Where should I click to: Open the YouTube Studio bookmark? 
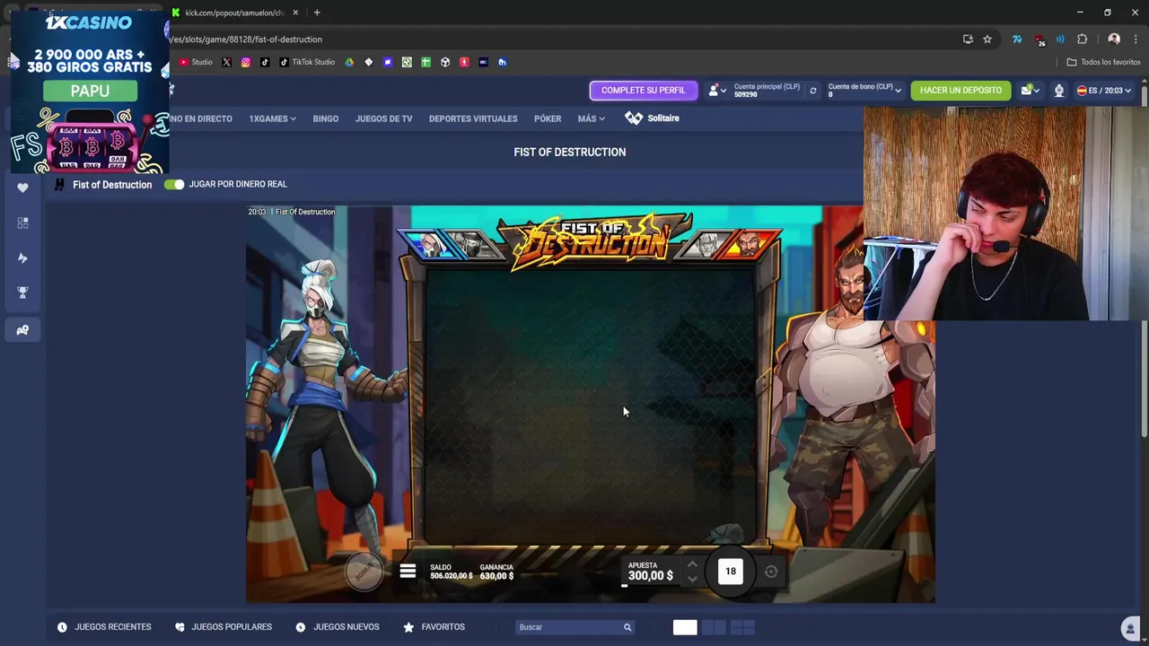pyautogui.click(x=196, y=62)
